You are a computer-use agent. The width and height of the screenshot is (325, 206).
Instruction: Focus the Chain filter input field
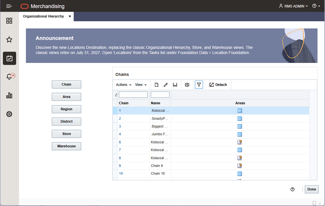pos(133,95)
